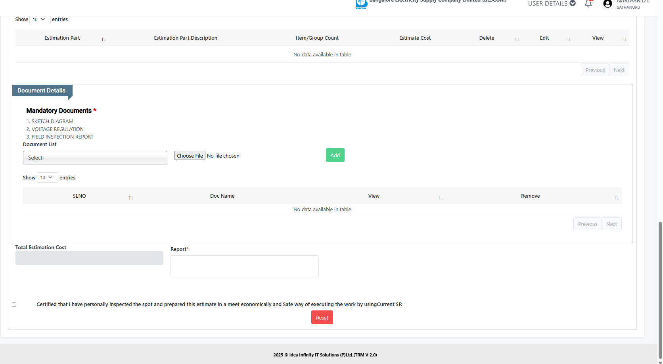Click the notification bell icon

(588, 4)
